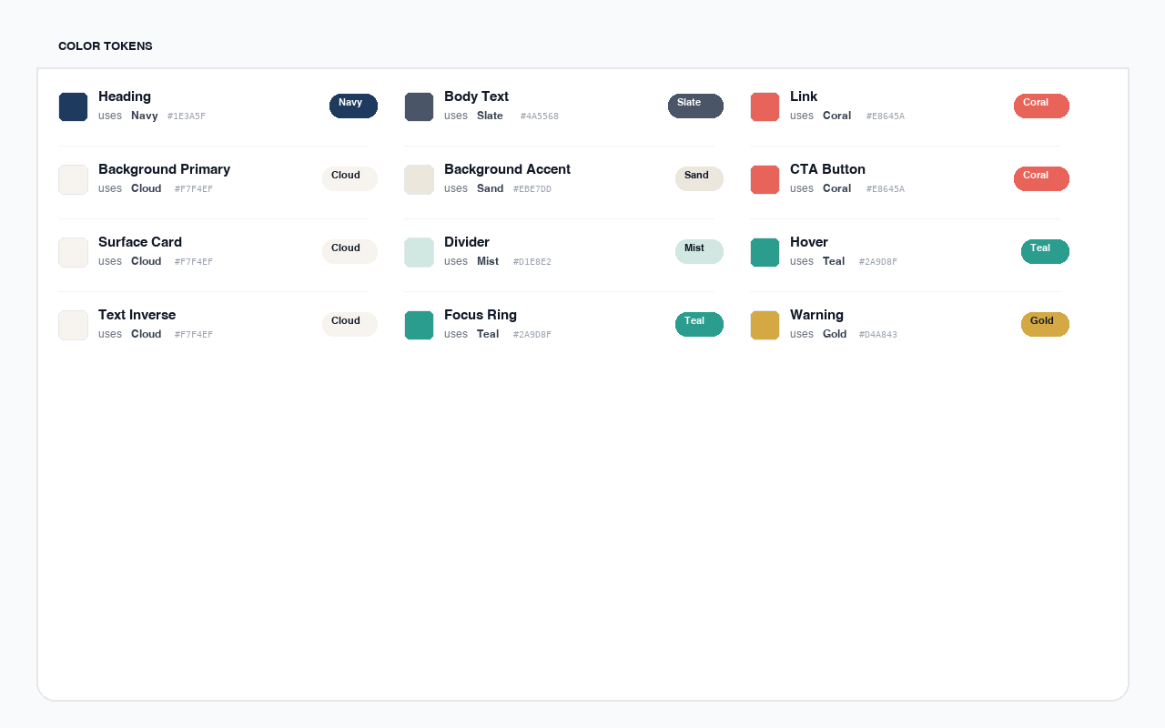Click the Slate pill badge
Screen dimensions: 1165x728
click(x=695, y=106)
